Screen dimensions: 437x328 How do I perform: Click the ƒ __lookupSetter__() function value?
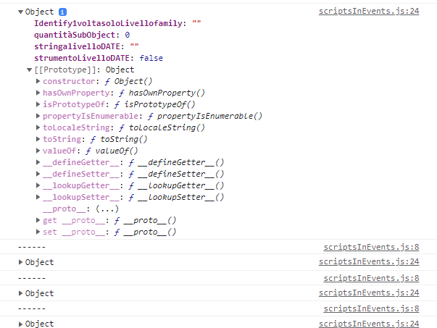pyautogui.click(x=176, y=198)
